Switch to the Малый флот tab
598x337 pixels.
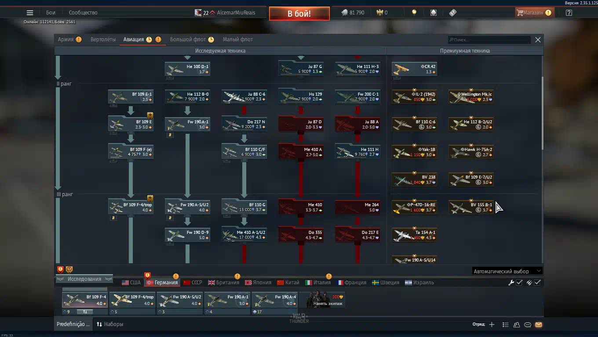pos(238,39)
